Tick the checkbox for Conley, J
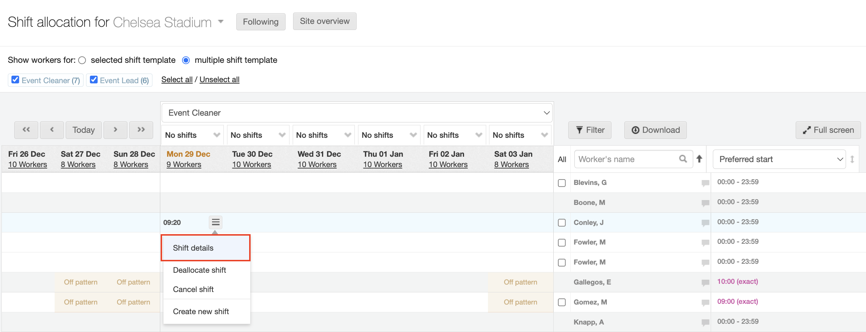Viewport: 866px width, 332px height. click(x=562, y=223)
